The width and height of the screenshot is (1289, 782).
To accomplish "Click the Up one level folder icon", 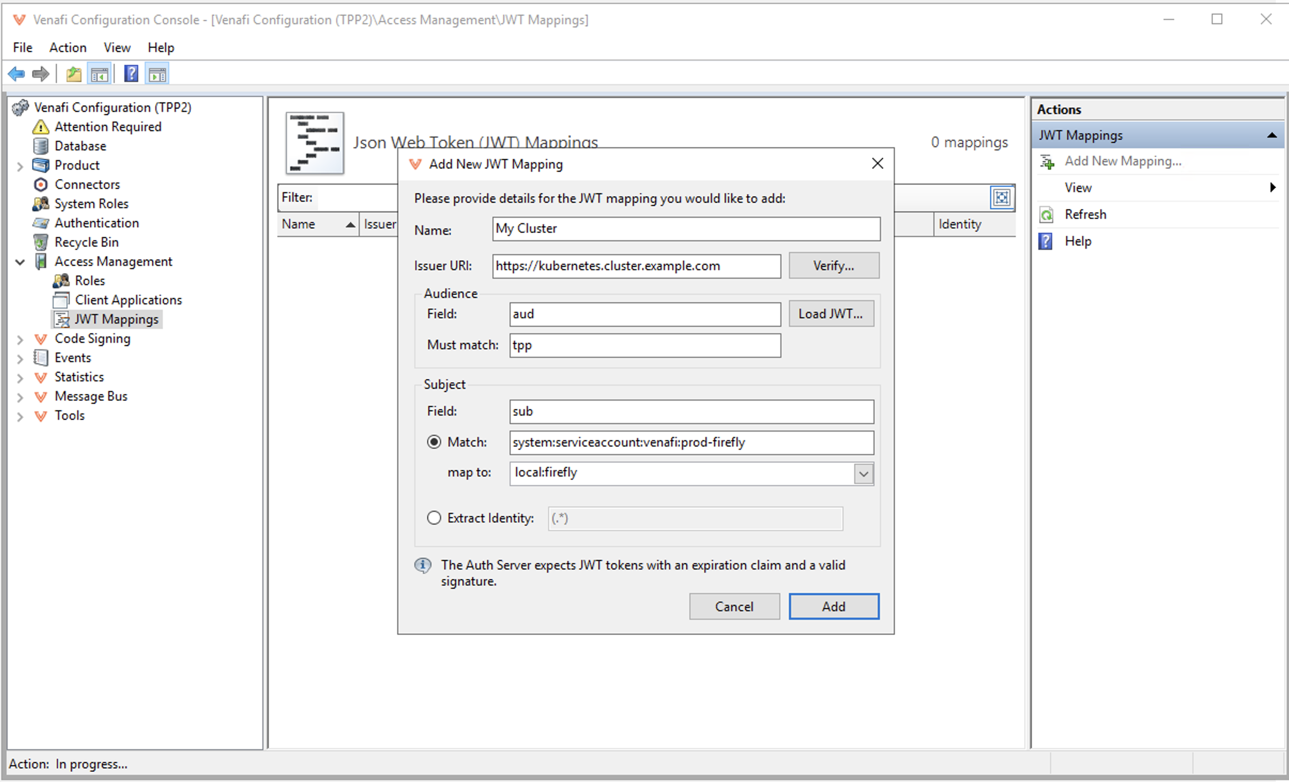I will click(74, 74).
